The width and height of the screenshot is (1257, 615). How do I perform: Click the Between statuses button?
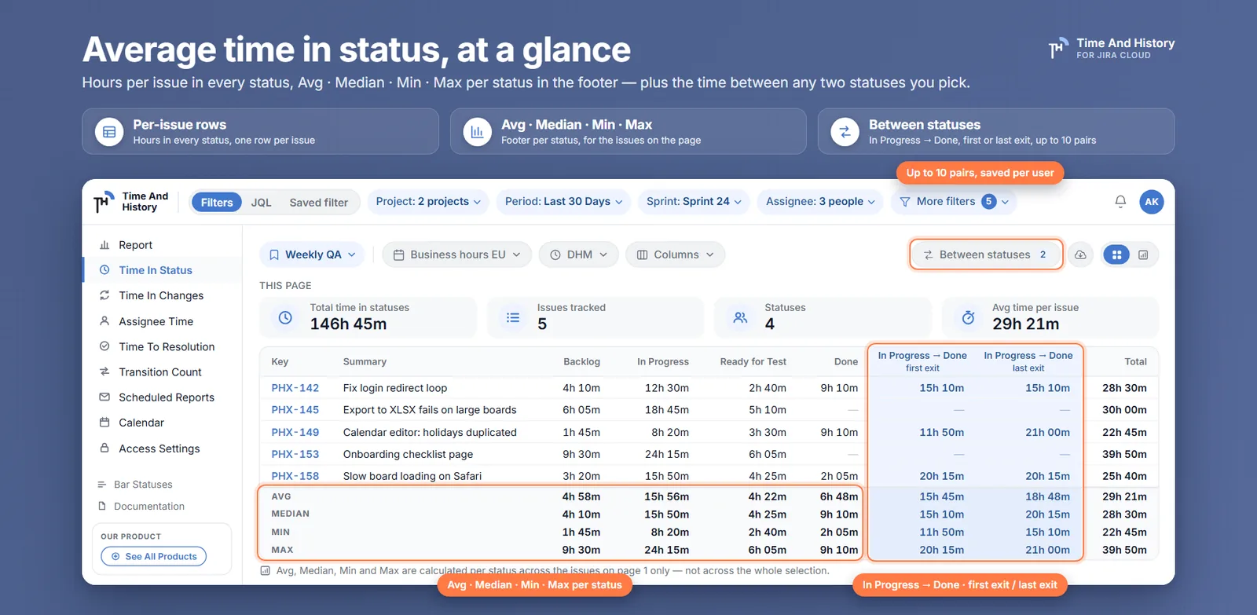pos(986,254)
